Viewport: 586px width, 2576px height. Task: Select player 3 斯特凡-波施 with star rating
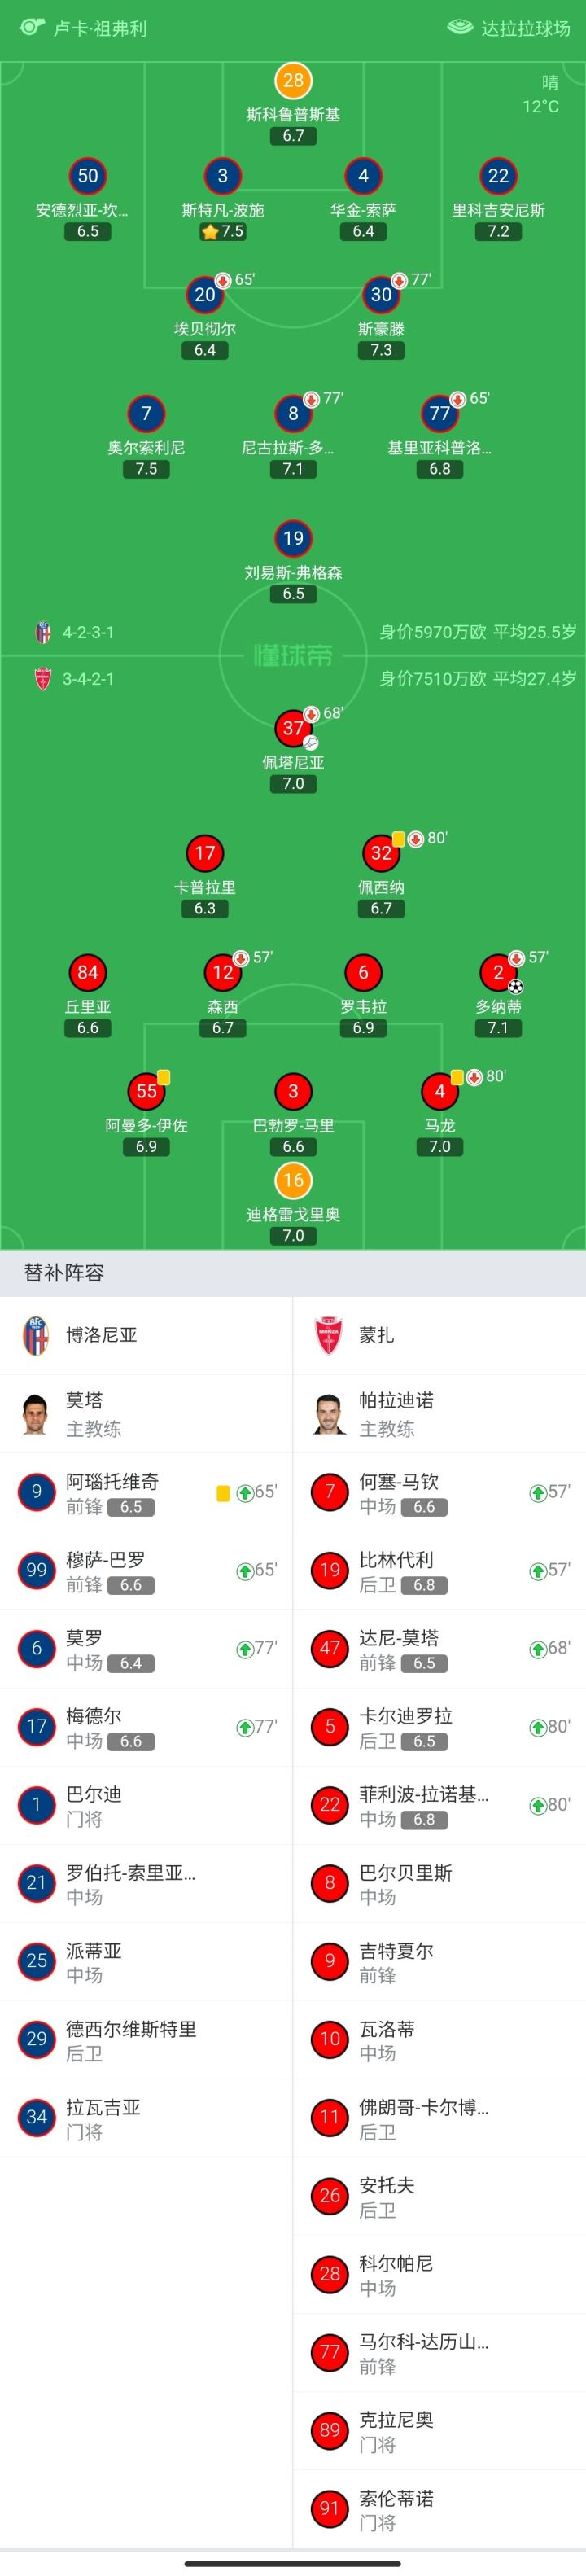[x=223, y=177]
